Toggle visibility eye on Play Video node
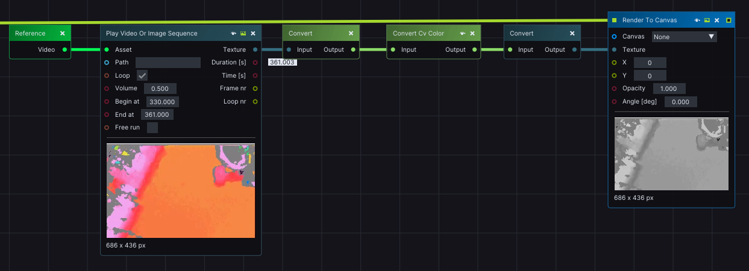Image resolution: width=749 pixels, height=271 pixels. coord(233,34)
